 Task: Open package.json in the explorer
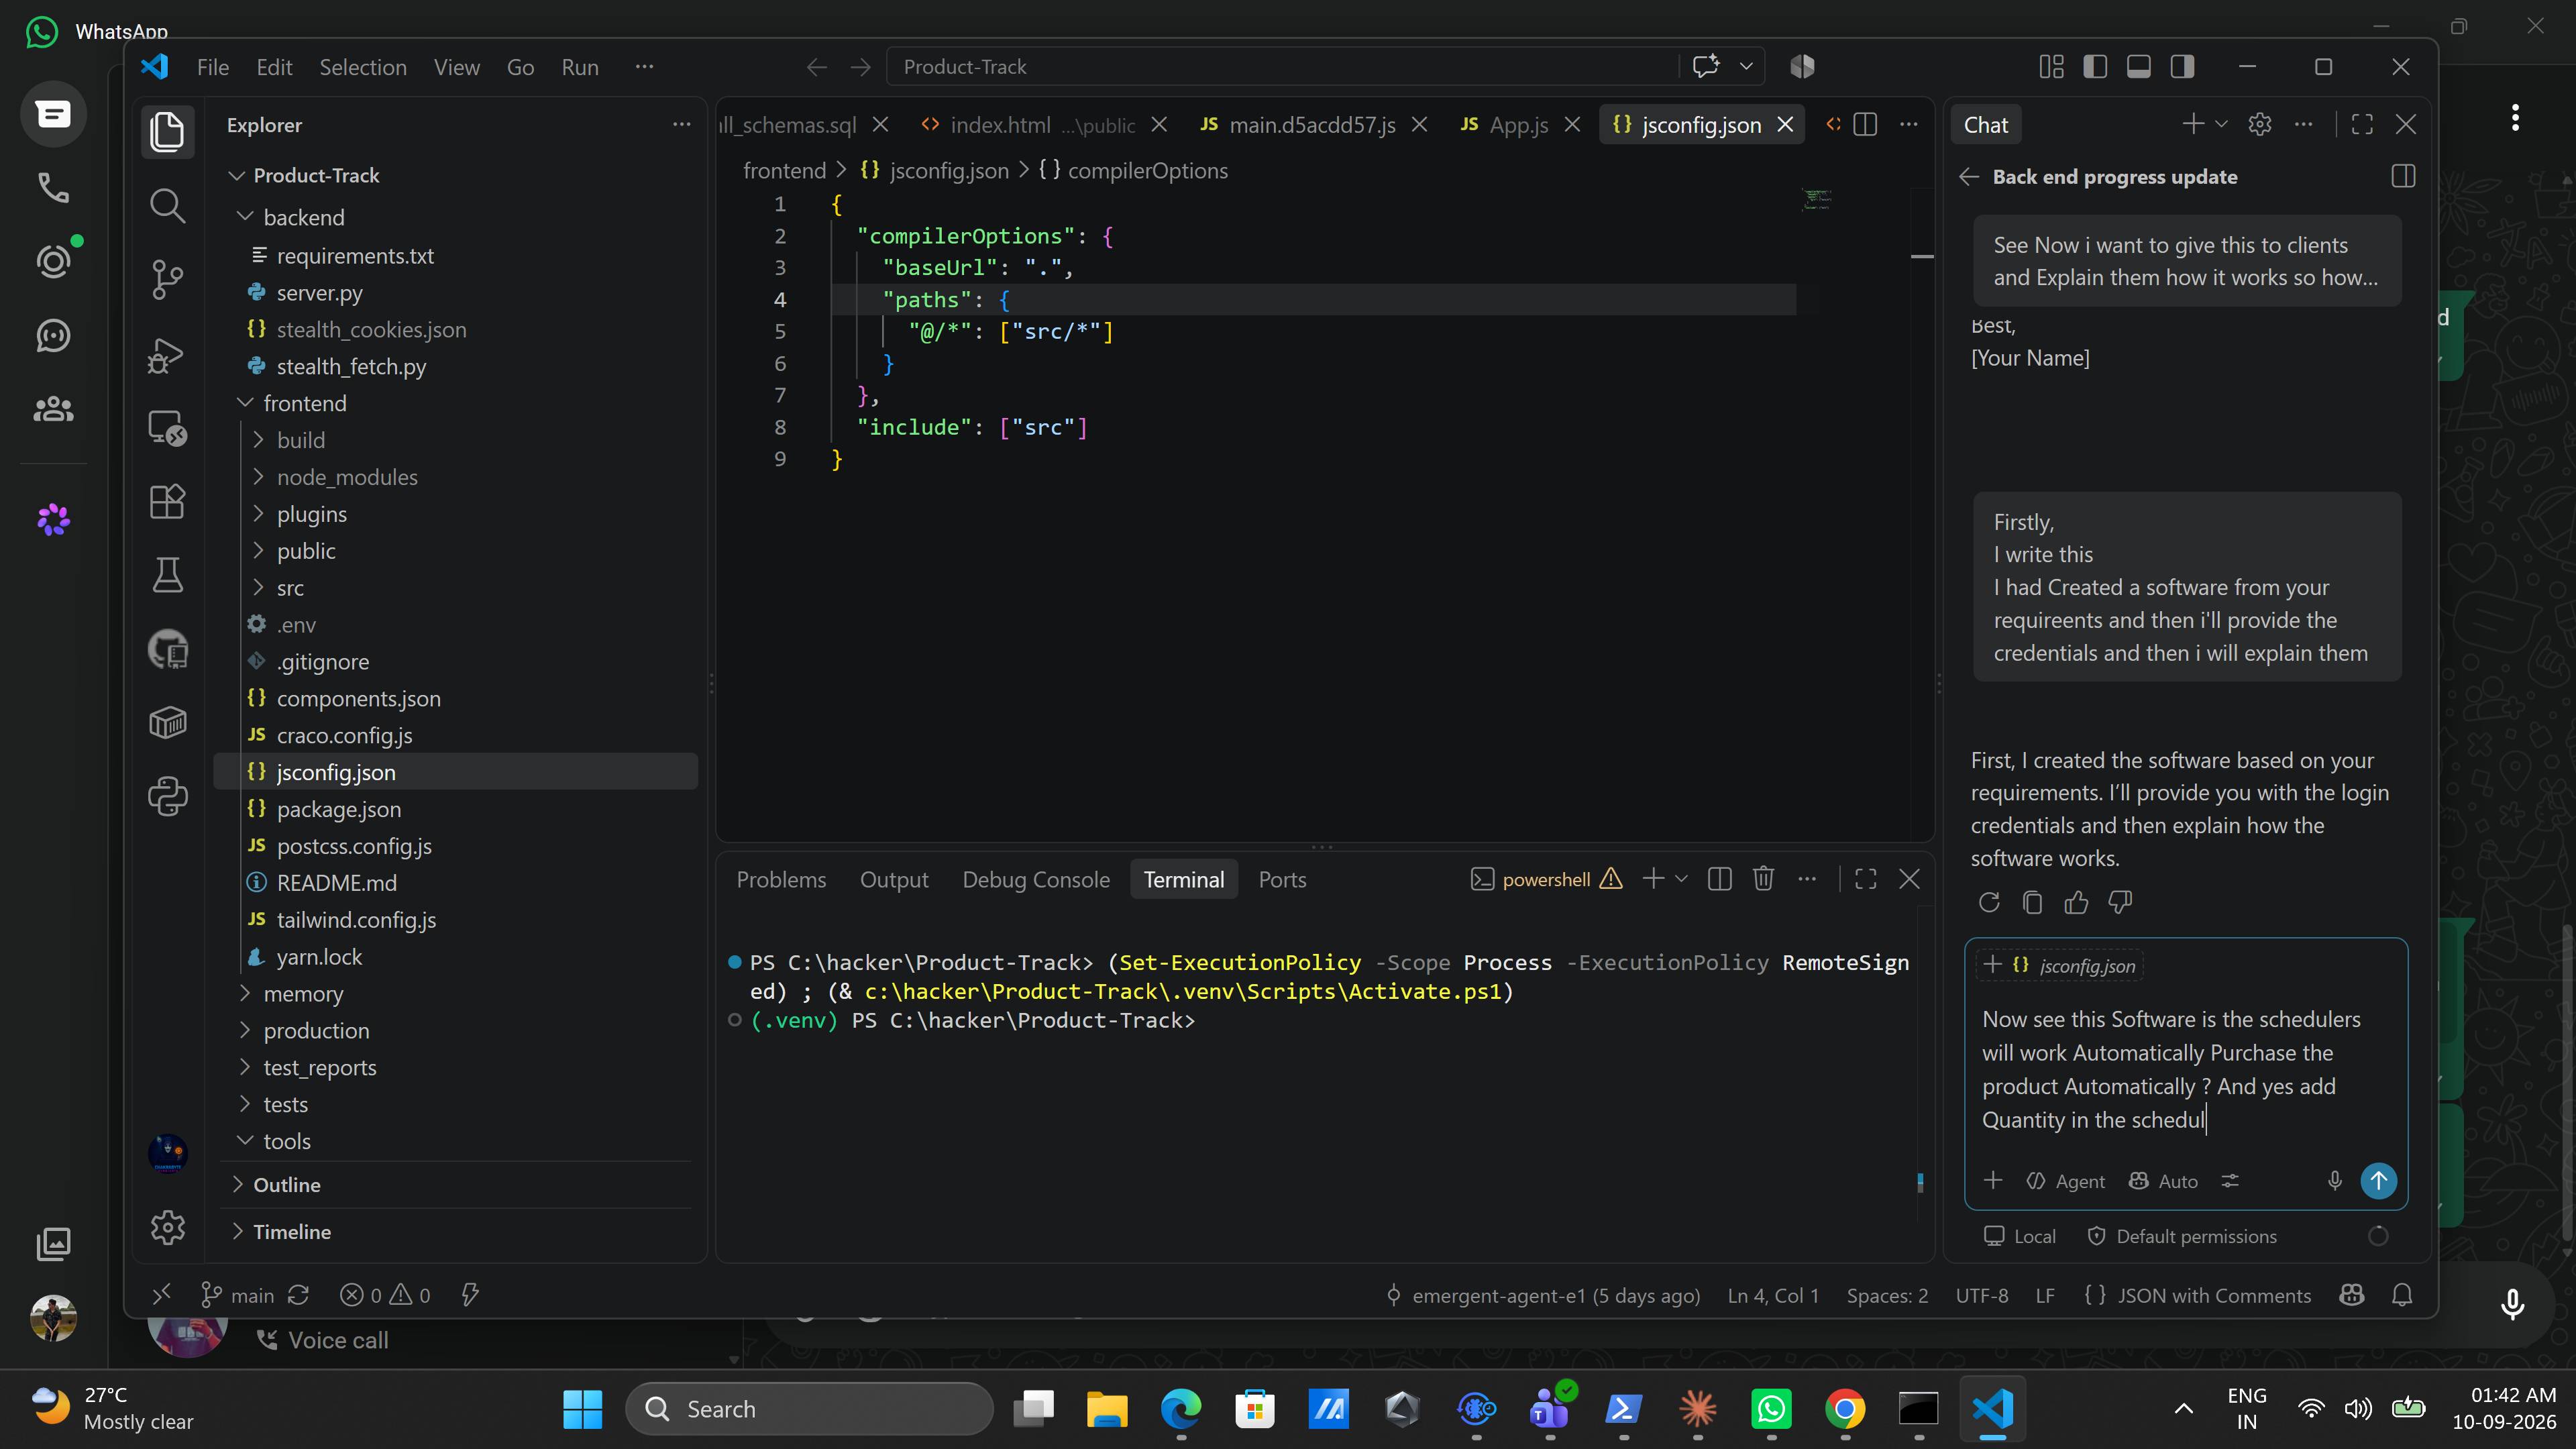coord(339,809)
